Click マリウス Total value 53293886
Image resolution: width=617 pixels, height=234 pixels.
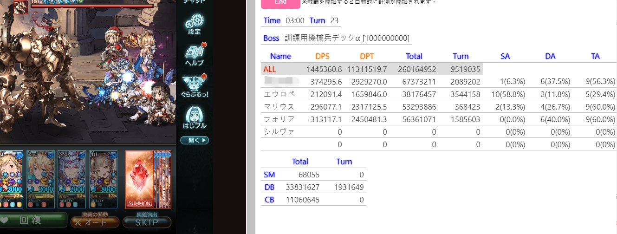point(417,107)
